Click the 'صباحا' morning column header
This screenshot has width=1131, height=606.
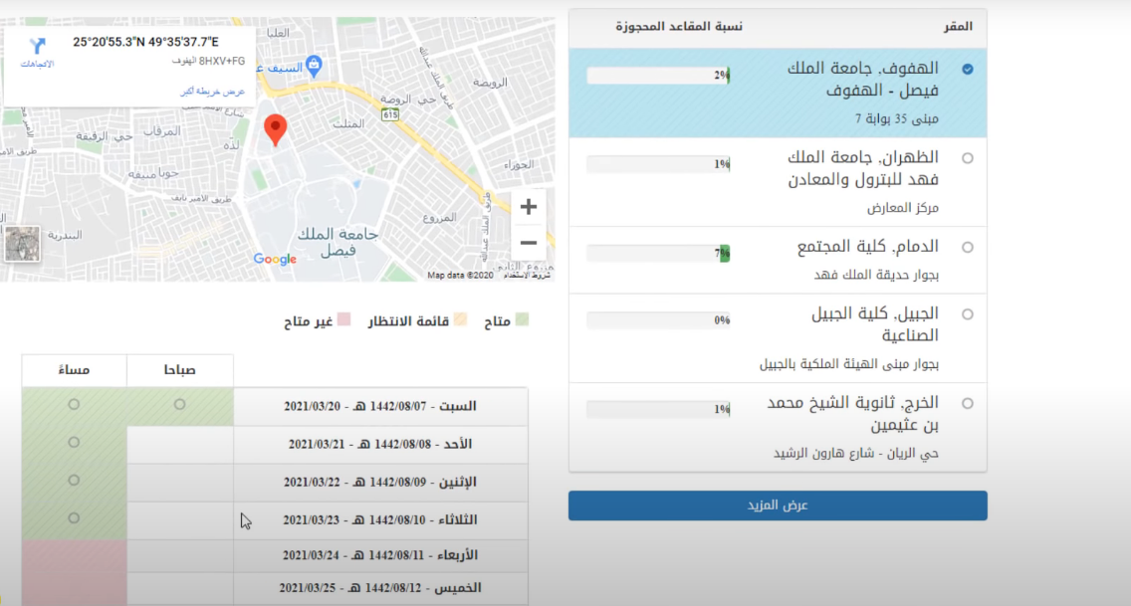tap(179, 370)
